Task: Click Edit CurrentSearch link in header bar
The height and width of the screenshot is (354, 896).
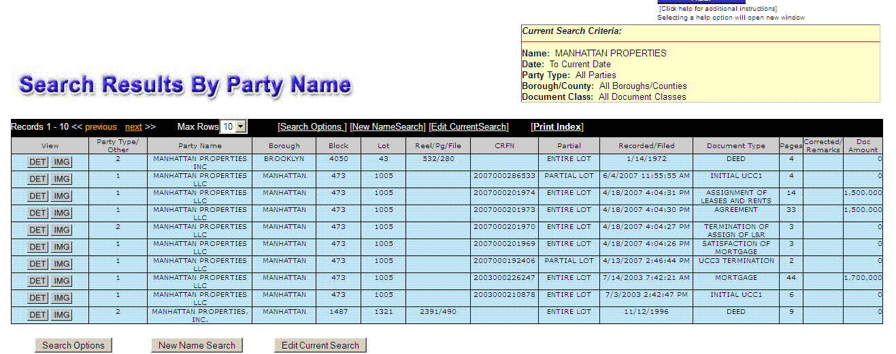Action: (469, 127)
